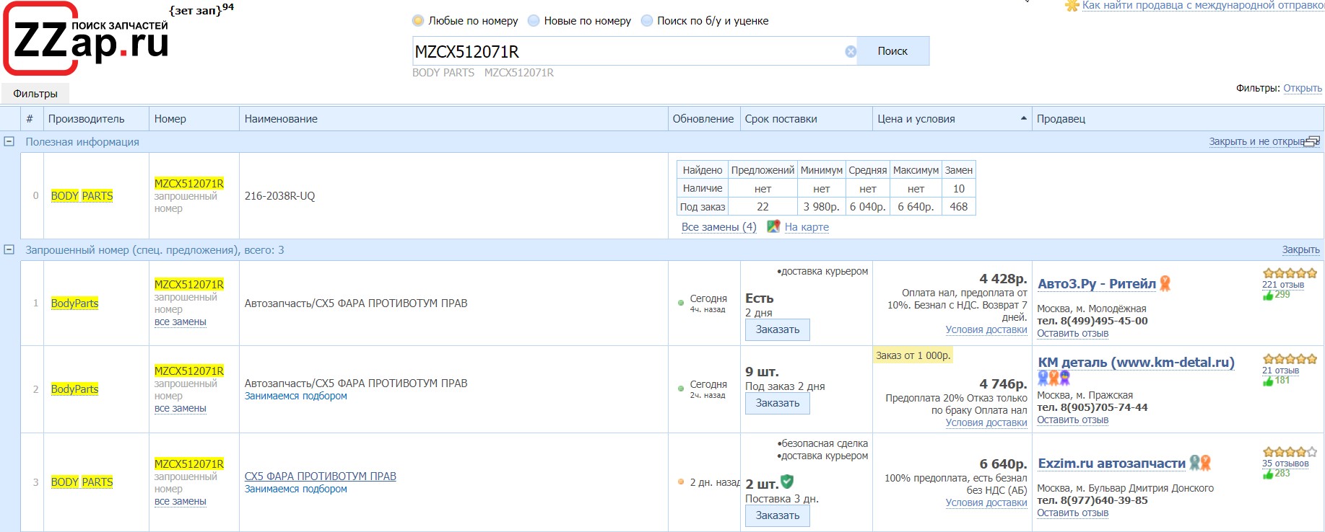Open Фильтры: Открыть link

click(1303, 88)
